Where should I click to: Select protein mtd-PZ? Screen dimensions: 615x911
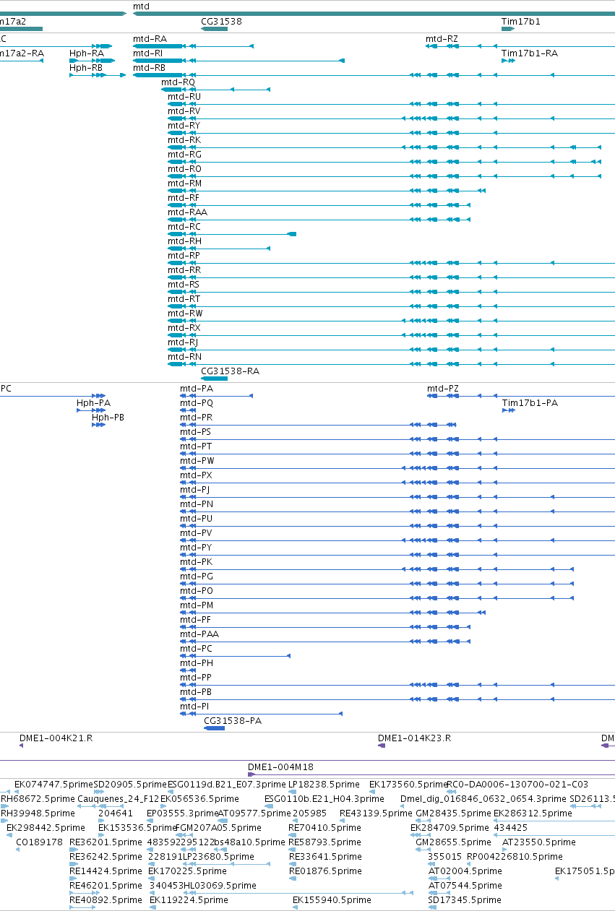443,388
